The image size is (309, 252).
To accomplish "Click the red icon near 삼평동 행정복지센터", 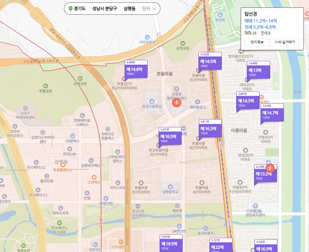I will pos(176,103).
